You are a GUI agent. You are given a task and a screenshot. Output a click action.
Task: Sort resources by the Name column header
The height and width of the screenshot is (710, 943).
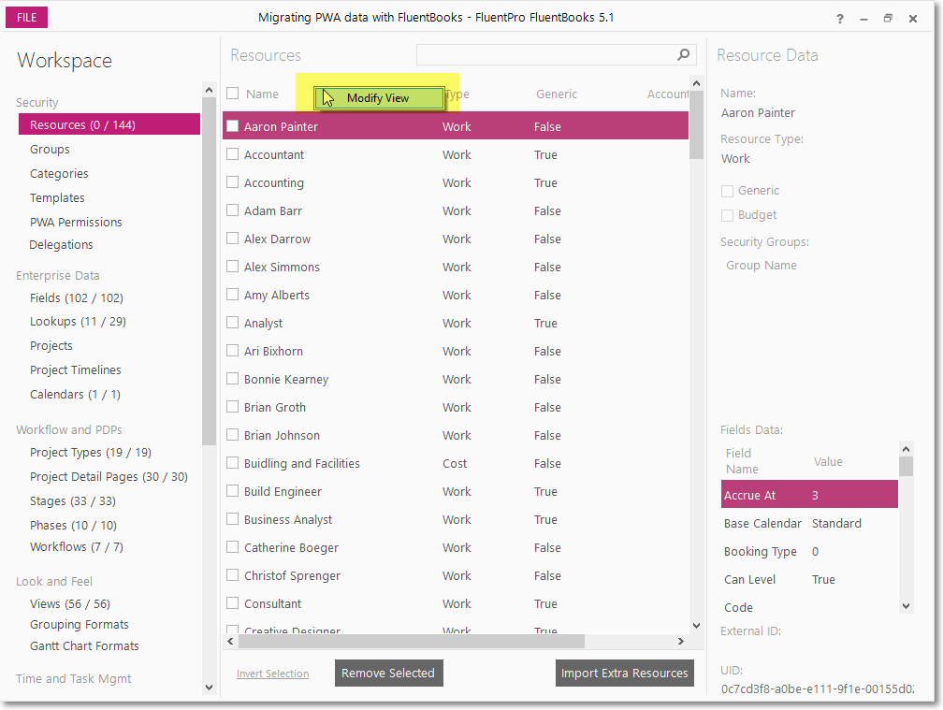262,94
